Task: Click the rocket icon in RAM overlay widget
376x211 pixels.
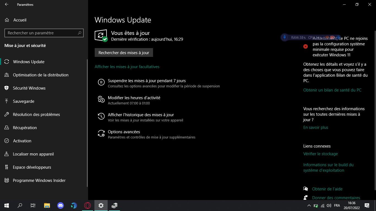Action: click(285, 37)
